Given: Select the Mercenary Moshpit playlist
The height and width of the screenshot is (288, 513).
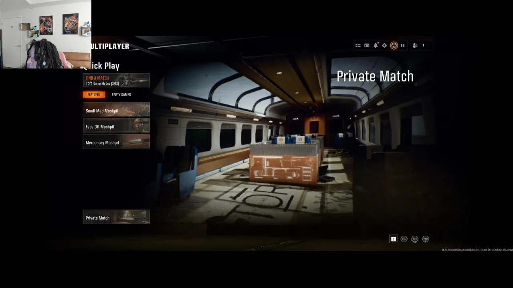Looking at the screenshot, I should (116, 142).
